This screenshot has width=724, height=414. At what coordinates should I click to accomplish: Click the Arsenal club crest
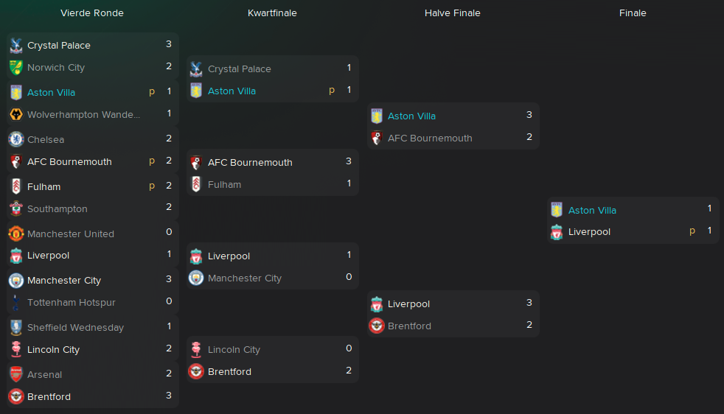16,374
